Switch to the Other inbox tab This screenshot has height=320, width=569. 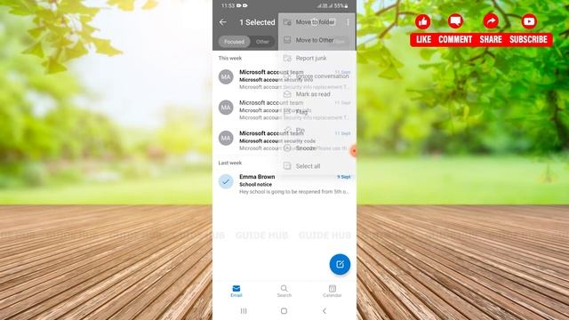pos(262,42)
